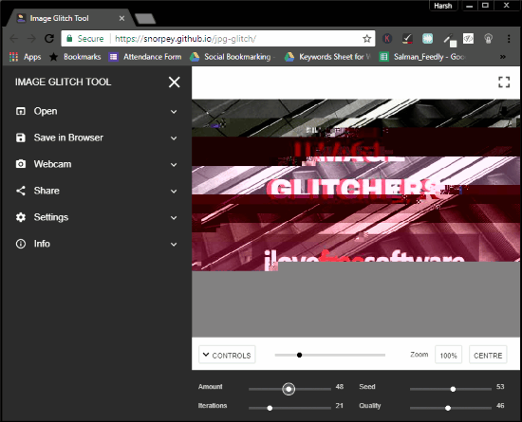Open the Apps bookmark shortcut

pyautogui.click(x=25, y=57)
